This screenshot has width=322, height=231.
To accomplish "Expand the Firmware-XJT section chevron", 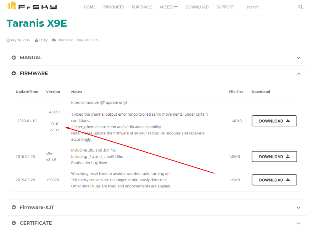I will 298,207.
